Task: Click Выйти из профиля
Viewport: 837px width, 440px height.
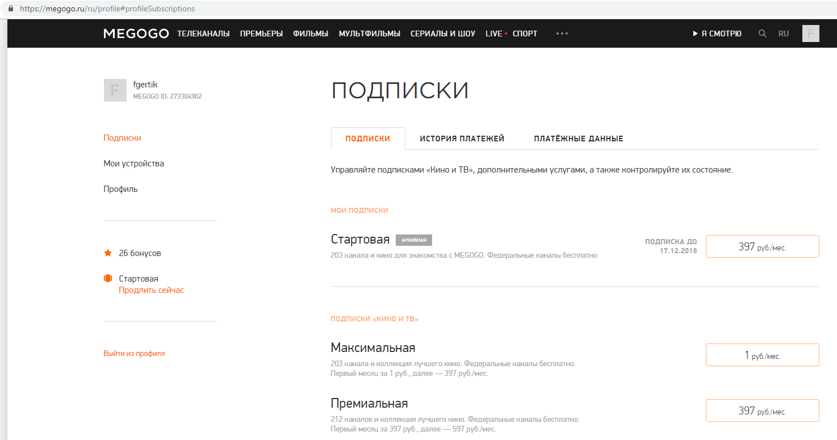Action: [x=134, y=353]
